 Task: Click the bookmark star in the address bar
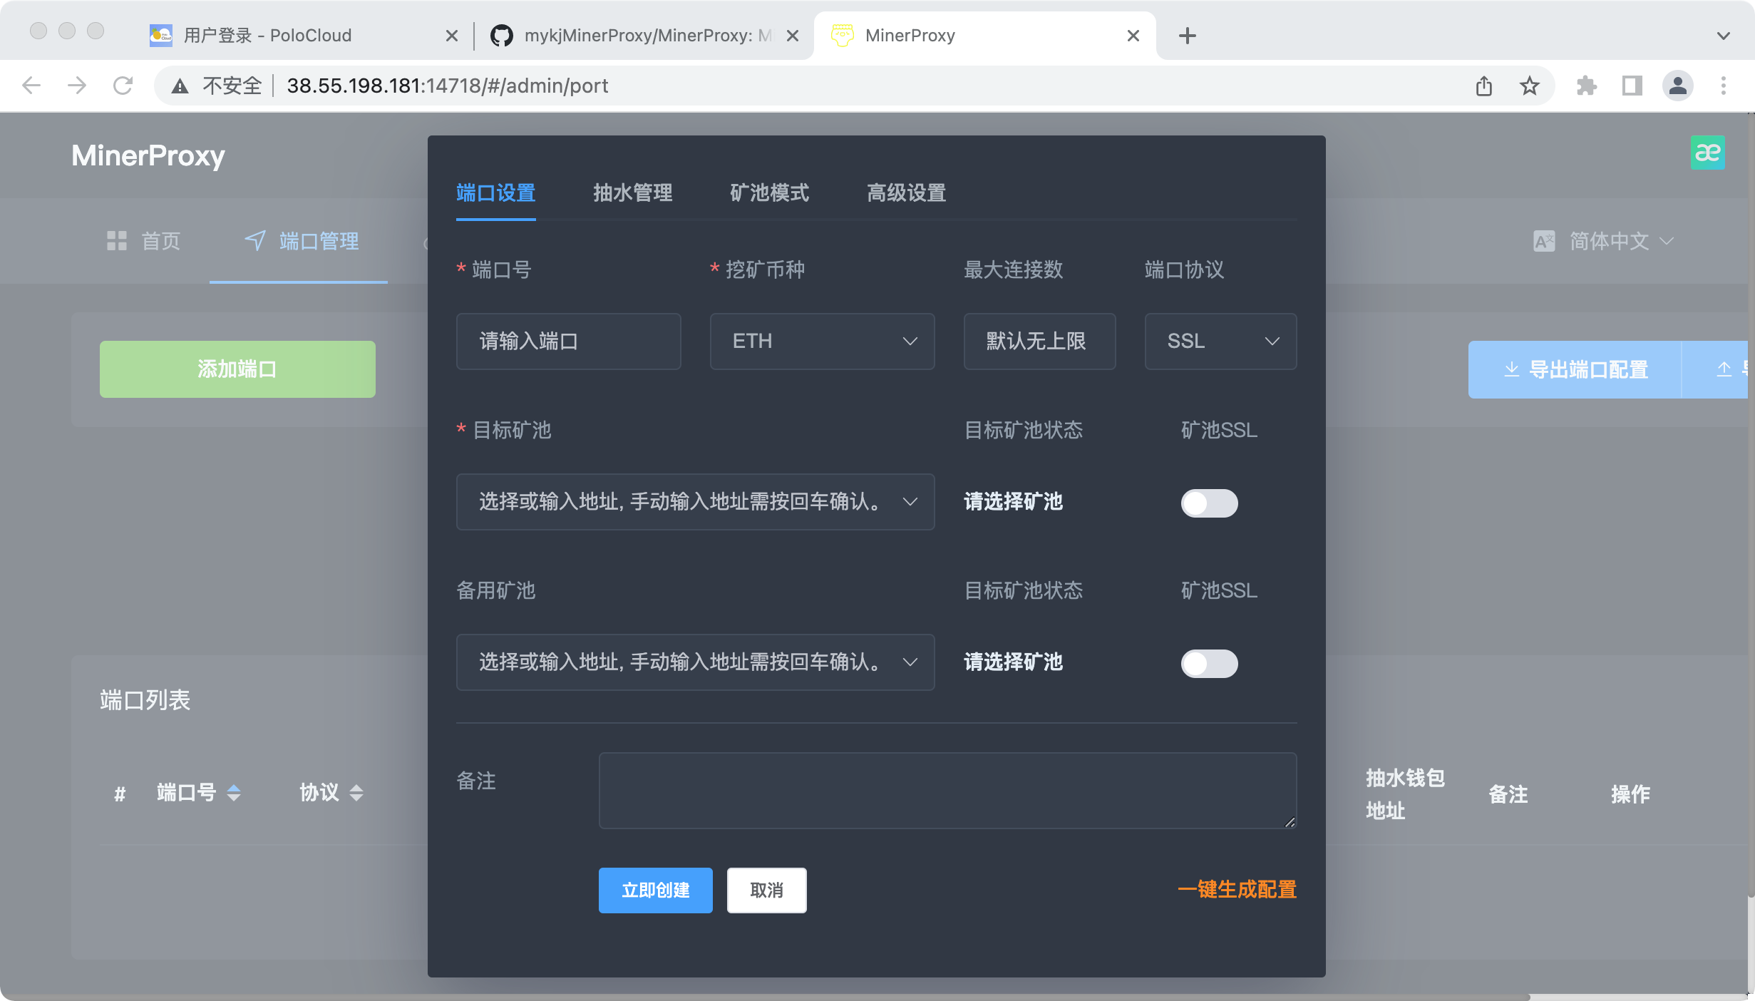tap(1528, 85)
